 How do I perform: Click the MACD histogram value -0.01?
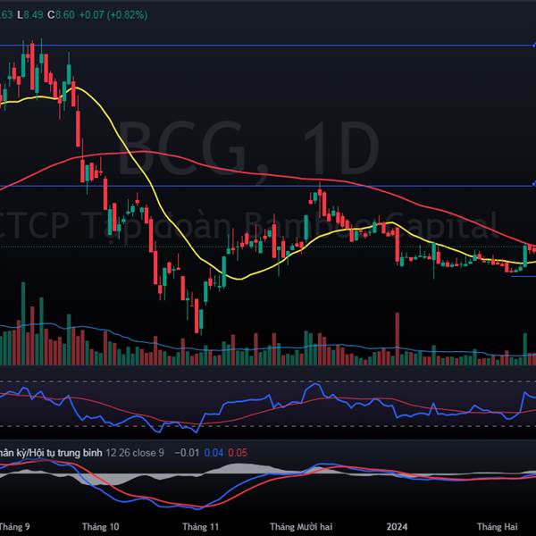[x=187, y=453]
